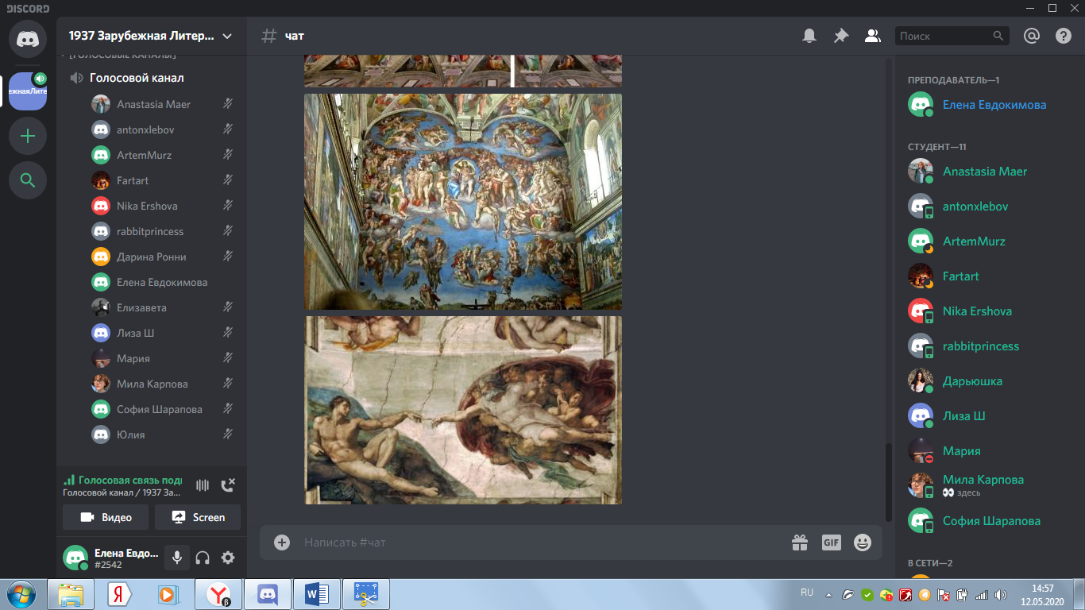Screen dimensions: 1085x610
Task: Click message field Написать #чат
Action: 540,542
